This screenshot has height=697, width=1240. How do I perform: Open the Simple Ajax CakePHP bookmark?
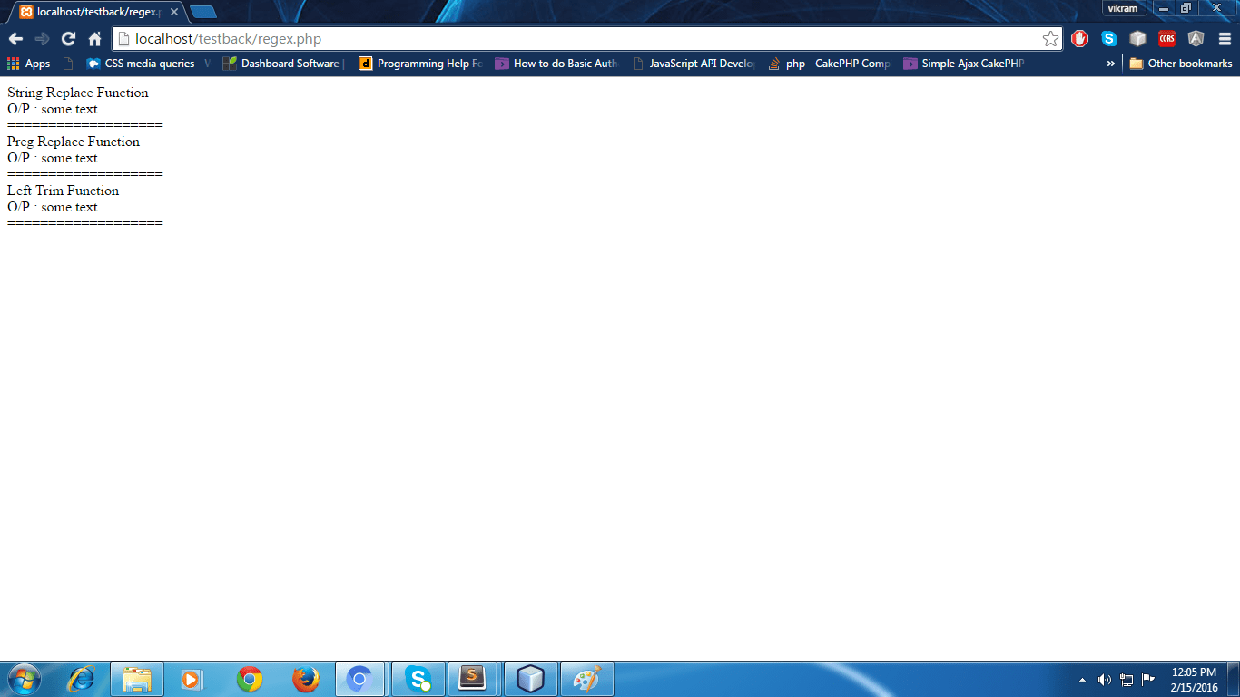pyautogui.click(x=964, y=64)
